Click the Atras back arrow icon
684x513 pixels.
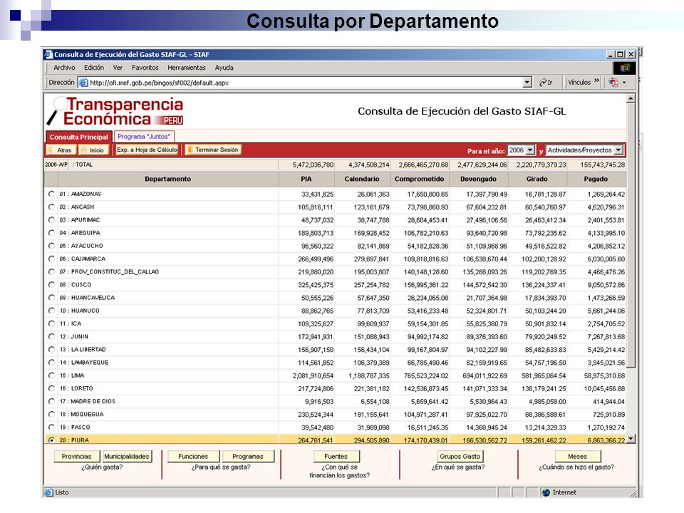pos(51,150)
